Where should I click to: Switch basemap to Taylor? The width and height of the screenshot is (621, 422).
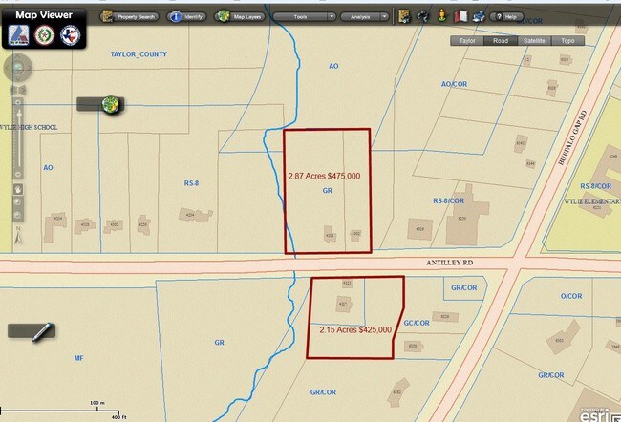pos(466,42)
